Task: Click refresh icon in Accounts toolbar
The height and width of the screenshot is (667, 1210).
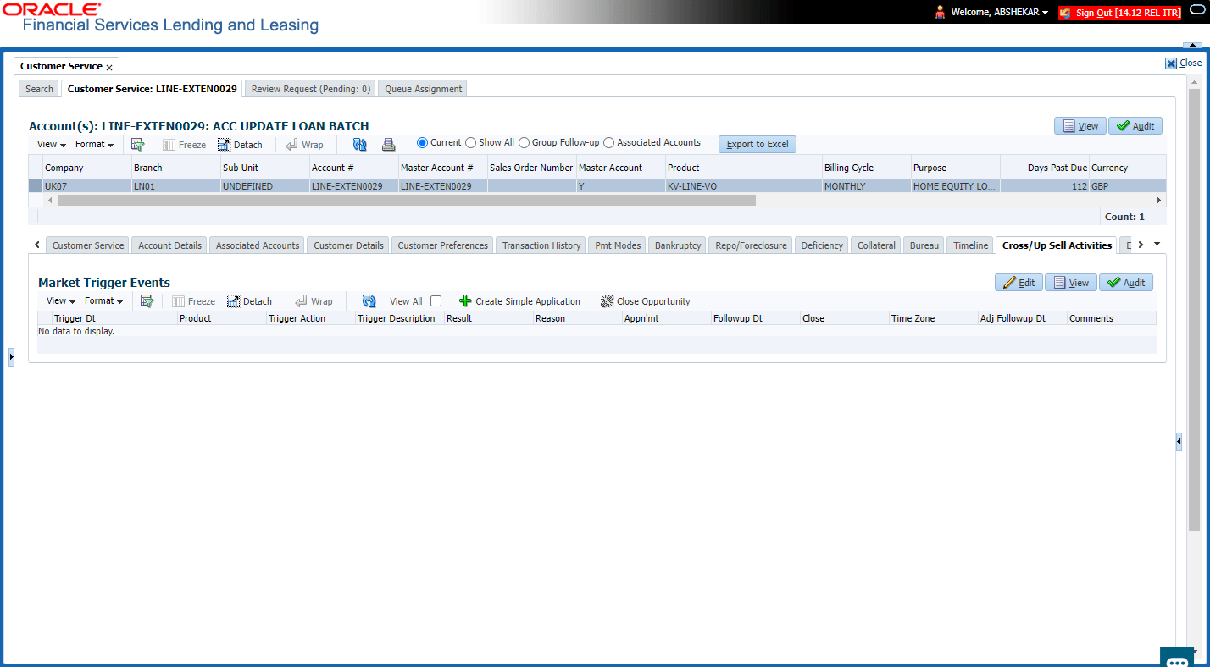Action: [x=360, y=145]
